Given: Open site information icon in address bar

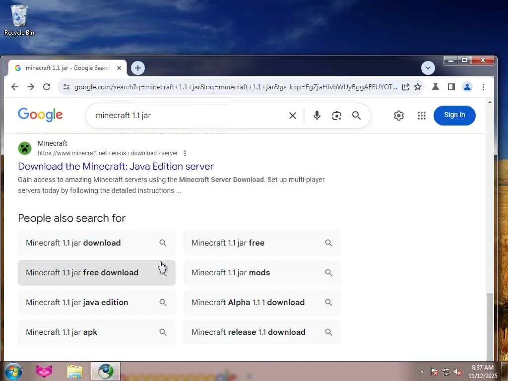Looking at the screenshot, I should click(66, 87).
